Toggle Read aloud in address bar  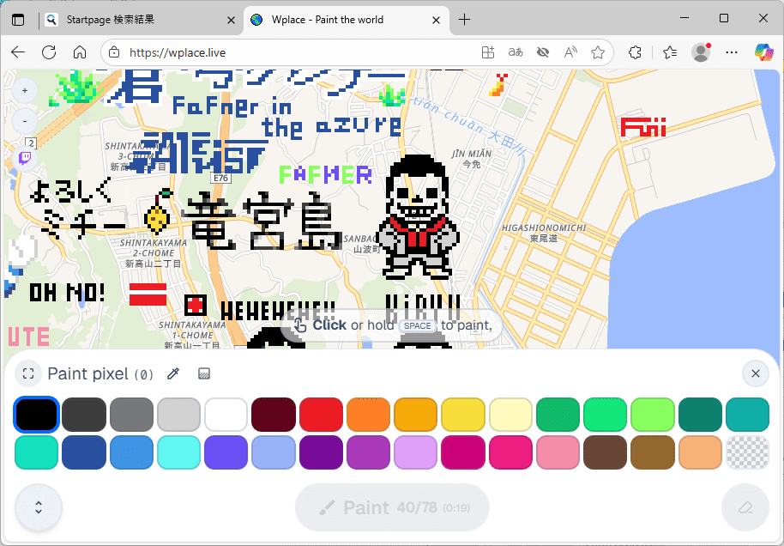[x=570, y=52]
